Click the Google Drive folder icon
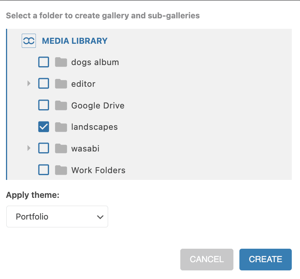300x279 pixels. (x=61, y=105)
